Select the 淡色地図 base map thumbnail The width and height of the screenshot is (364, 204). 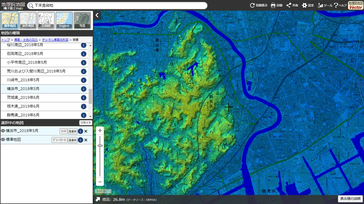click(28, 20)
